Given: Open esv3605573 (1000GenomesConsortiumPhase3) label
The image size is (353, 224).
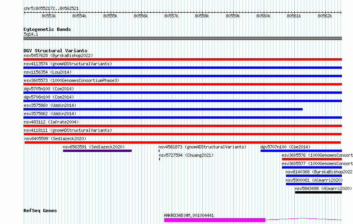Looking at the screenshot, I should click(71, 80).
